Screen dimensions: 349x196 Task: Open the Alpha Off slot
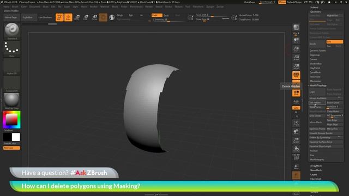click(12, 66)
